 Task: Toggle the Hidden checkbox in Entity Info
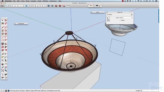[120, 20]
